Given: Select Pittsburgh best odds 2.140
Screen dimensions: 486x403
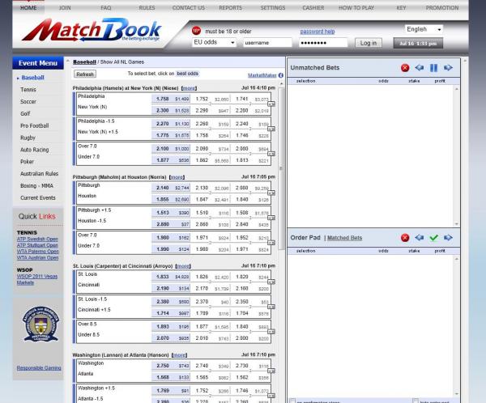Looking at the screenshot, I should click(x=171, y=188).
